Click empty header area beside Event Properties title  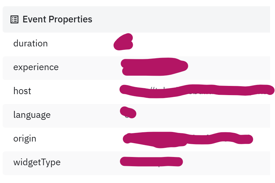tap(181, 19)
